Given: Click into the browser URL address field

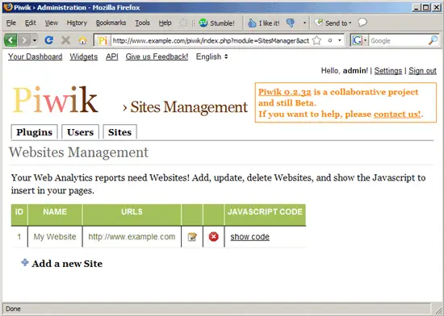Looking at the screenshot, I should tap(211, 40).
